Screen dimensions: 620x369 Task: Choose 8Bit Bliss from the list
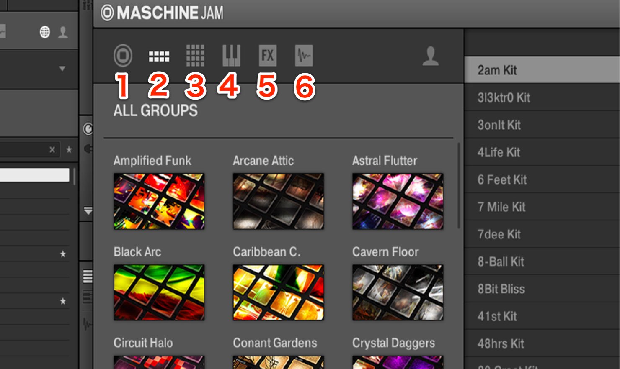click(x=542, y=289)
